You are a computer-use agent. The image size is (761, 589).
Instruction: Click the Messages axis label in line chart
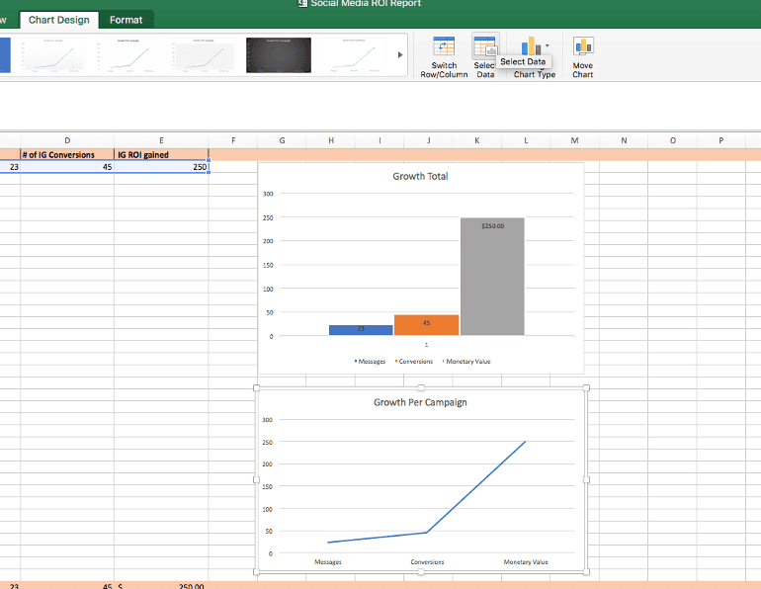point(327,562)
